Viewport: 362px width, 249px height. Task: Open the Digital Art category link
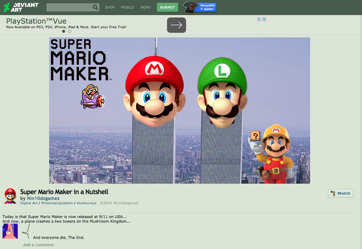(x=29, y=203)
